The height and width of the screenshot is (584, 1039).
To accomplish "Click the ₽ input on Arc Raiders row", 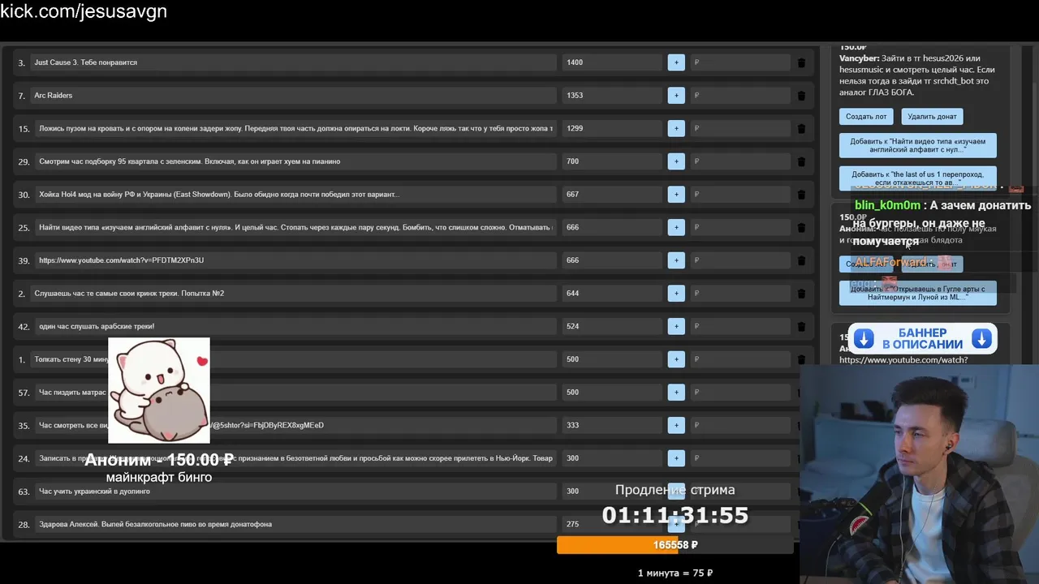I will tap(740, 96).
